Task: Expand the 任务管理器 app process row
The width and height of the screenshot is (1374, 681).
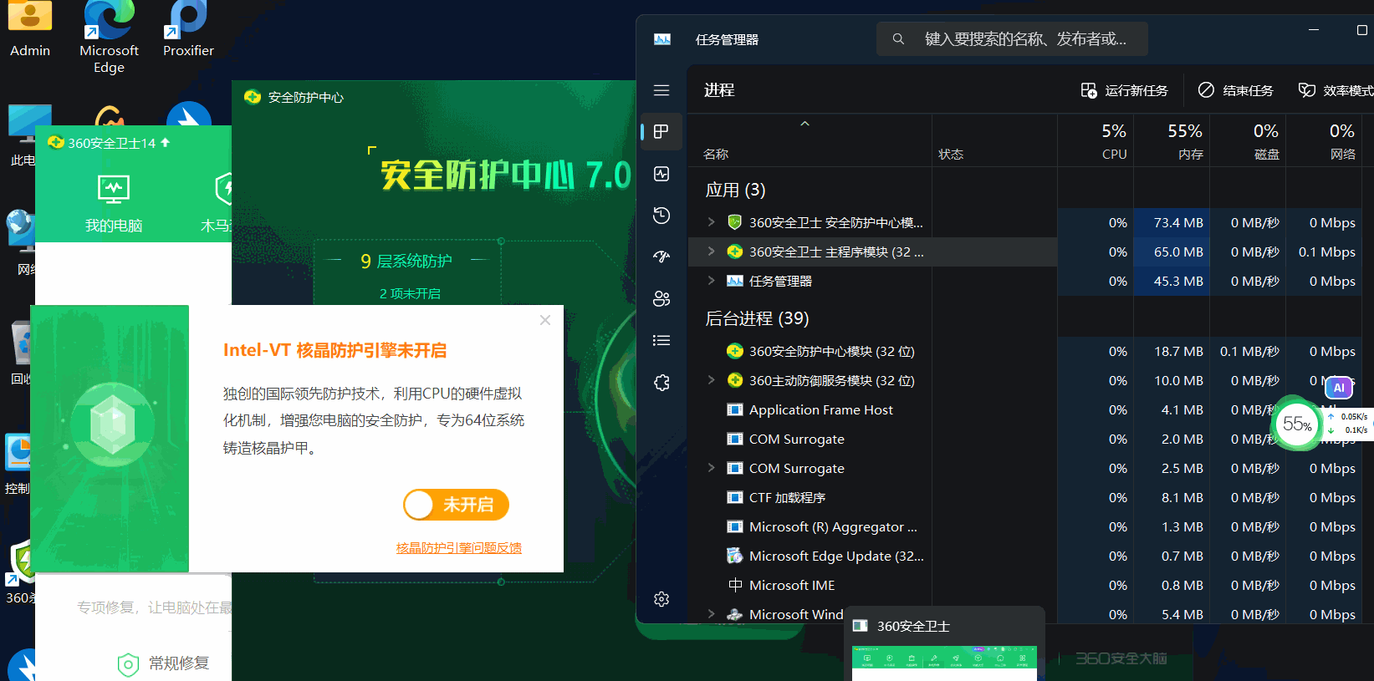Action: [x=711, y=281]
